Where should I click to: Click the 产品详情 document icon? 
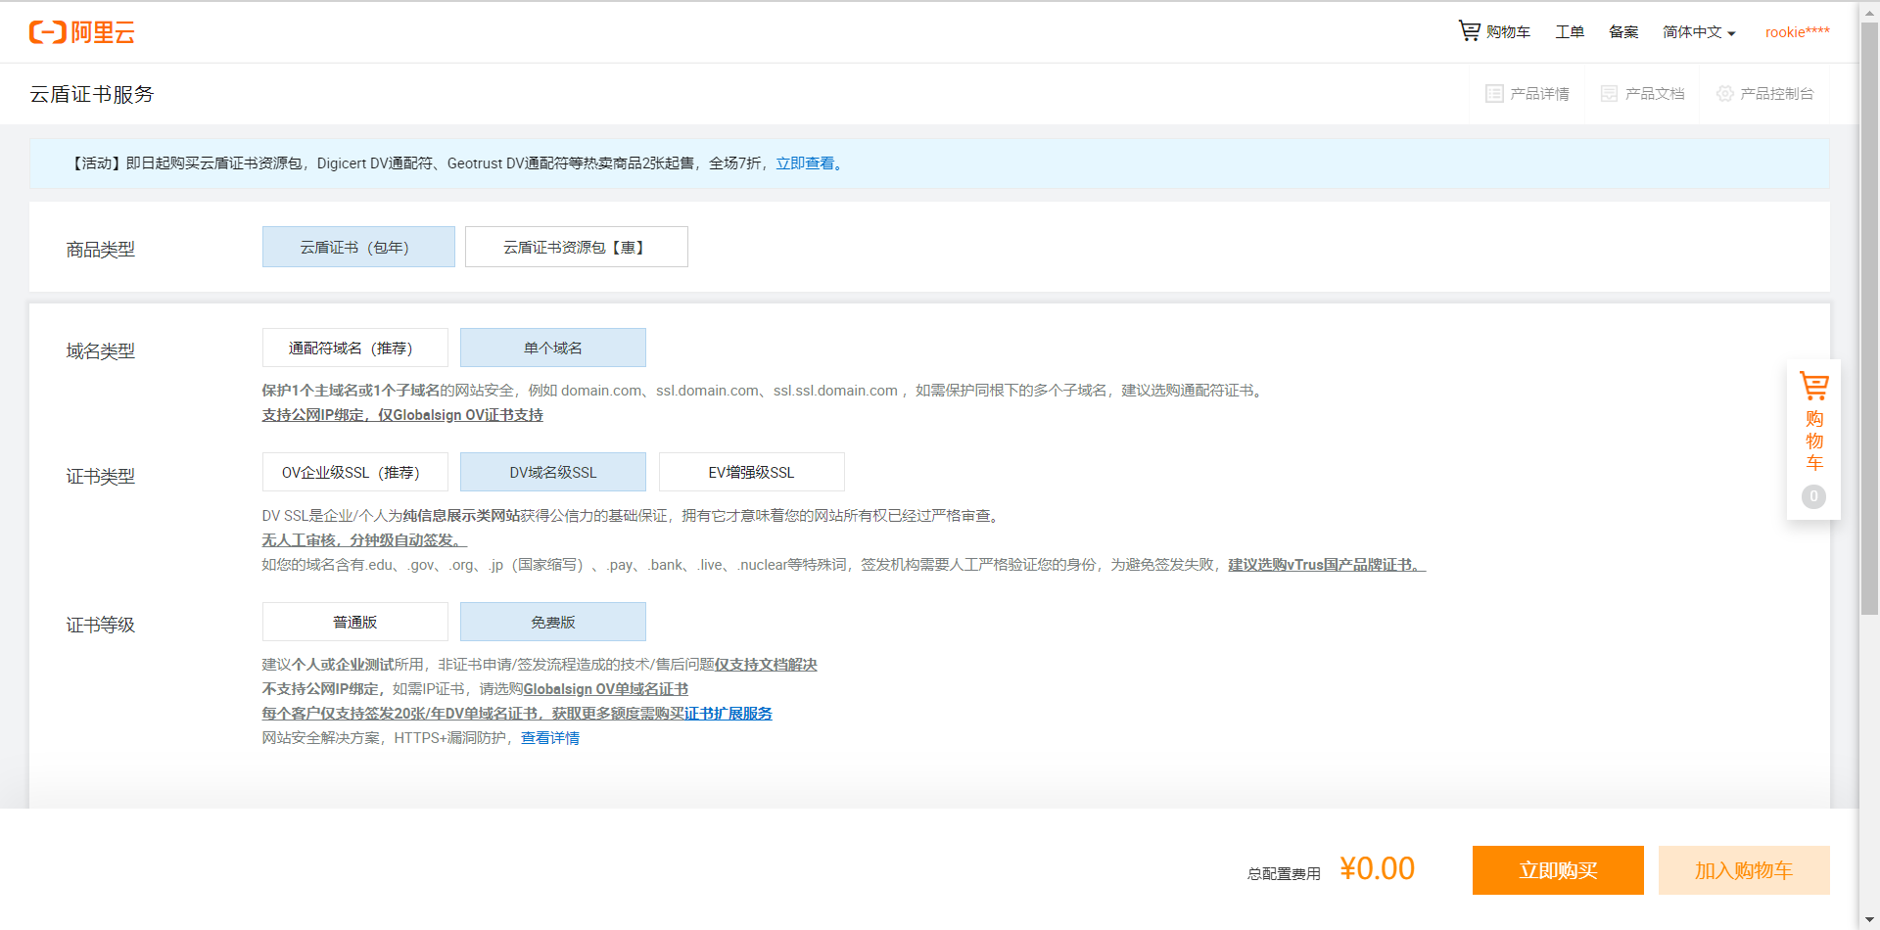1494,94
